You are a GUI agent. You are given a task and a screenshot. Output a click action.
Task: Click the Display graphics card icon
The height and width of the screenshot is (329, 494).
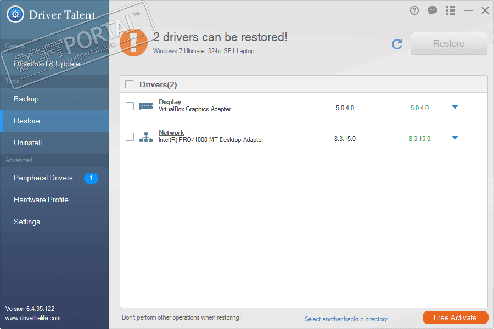point(146,106)
